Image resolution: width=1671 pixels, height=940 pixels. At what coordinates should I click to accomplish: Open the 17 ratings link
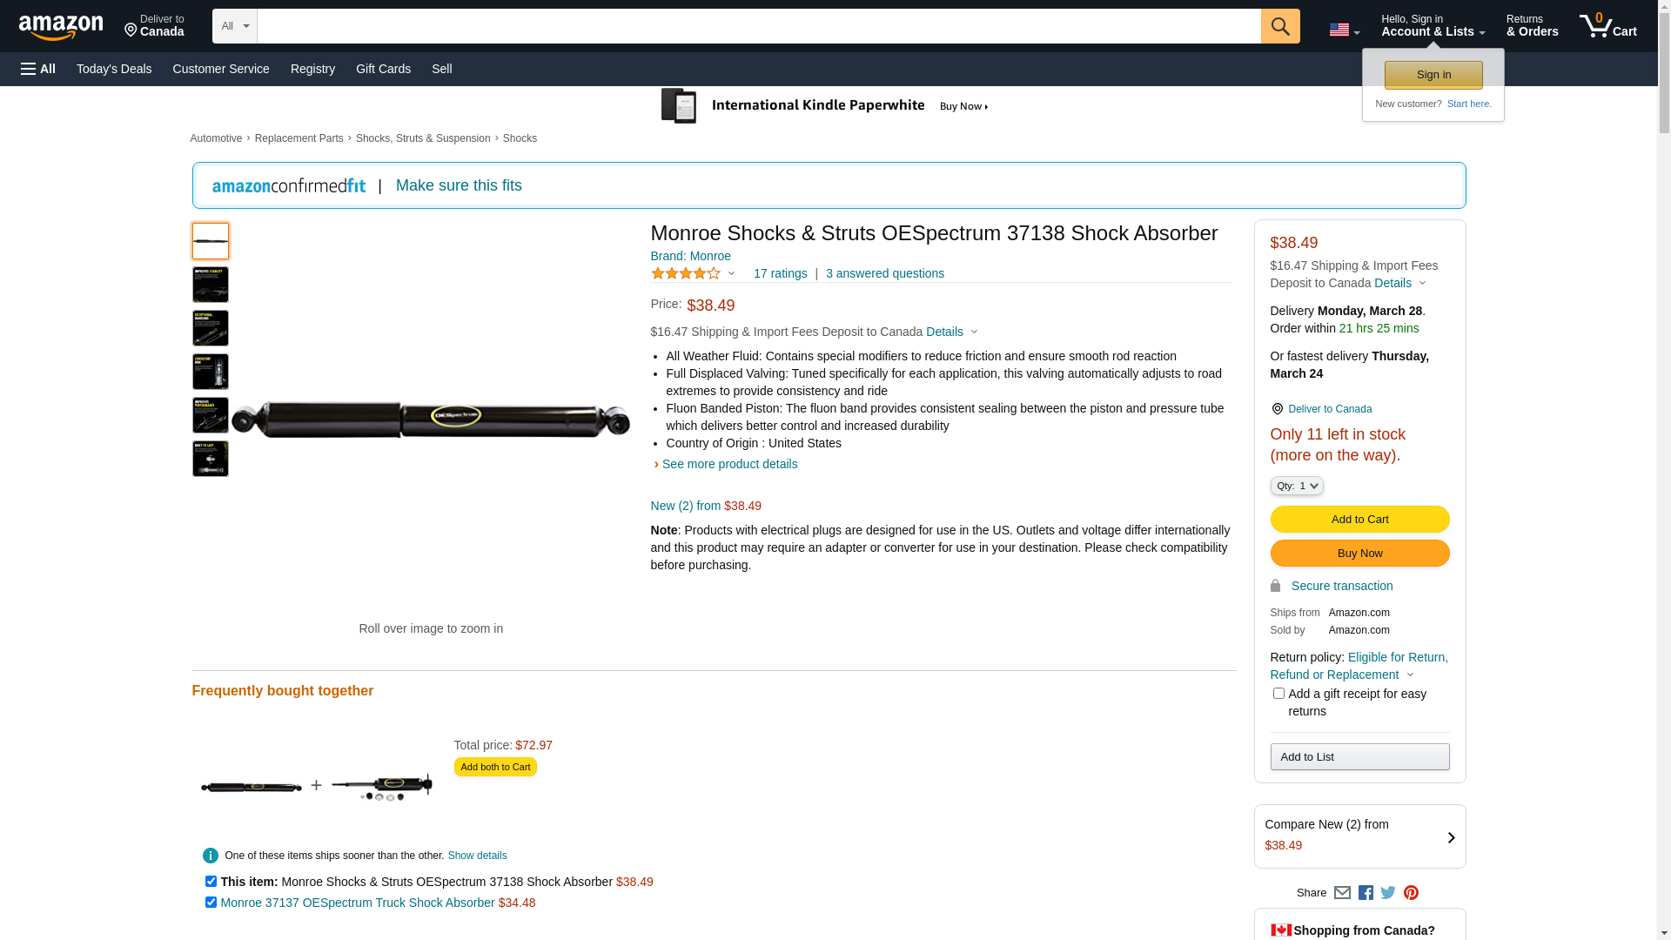[780, 273]
